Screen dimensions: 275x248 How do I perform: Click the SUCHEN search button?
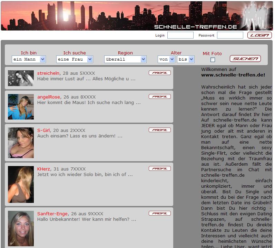pos(245,59)
